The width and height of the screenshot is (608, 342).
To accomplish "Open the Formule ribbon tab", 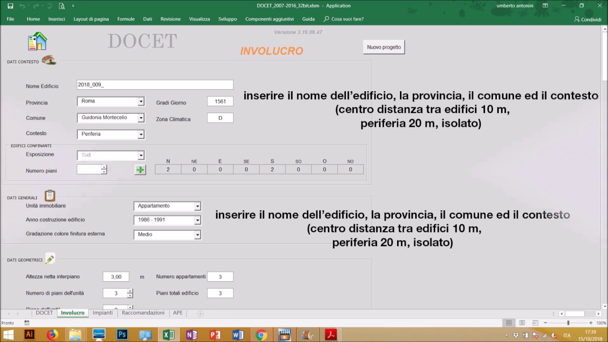I will tap(126, 19).
